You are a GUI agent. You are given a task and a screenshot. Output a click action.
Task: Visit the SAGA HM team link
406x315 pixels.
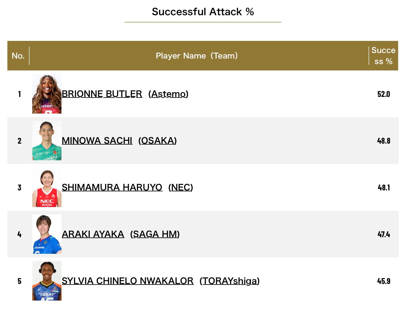[155, 234]
